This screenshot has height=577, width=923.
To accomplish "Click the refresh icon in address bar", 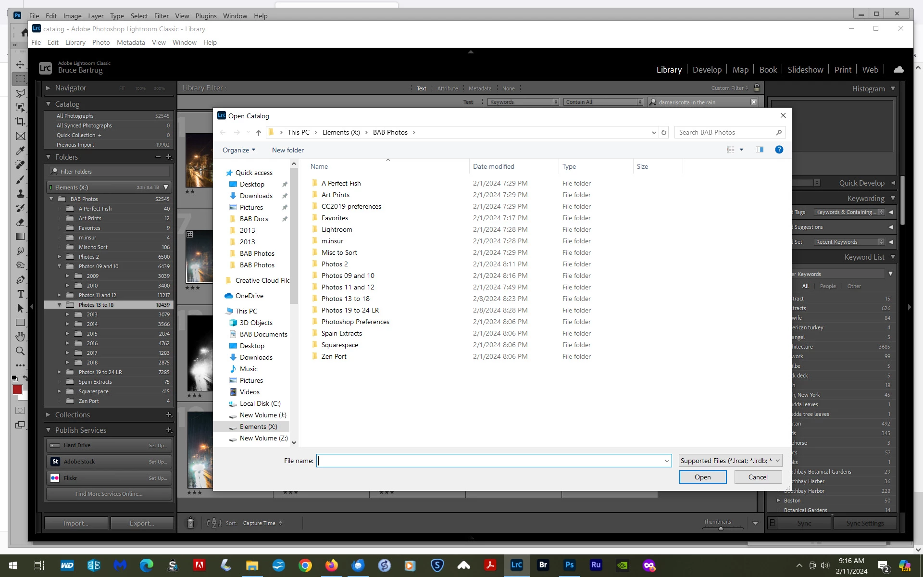I will pyautogui.click(x=664, y=133).
